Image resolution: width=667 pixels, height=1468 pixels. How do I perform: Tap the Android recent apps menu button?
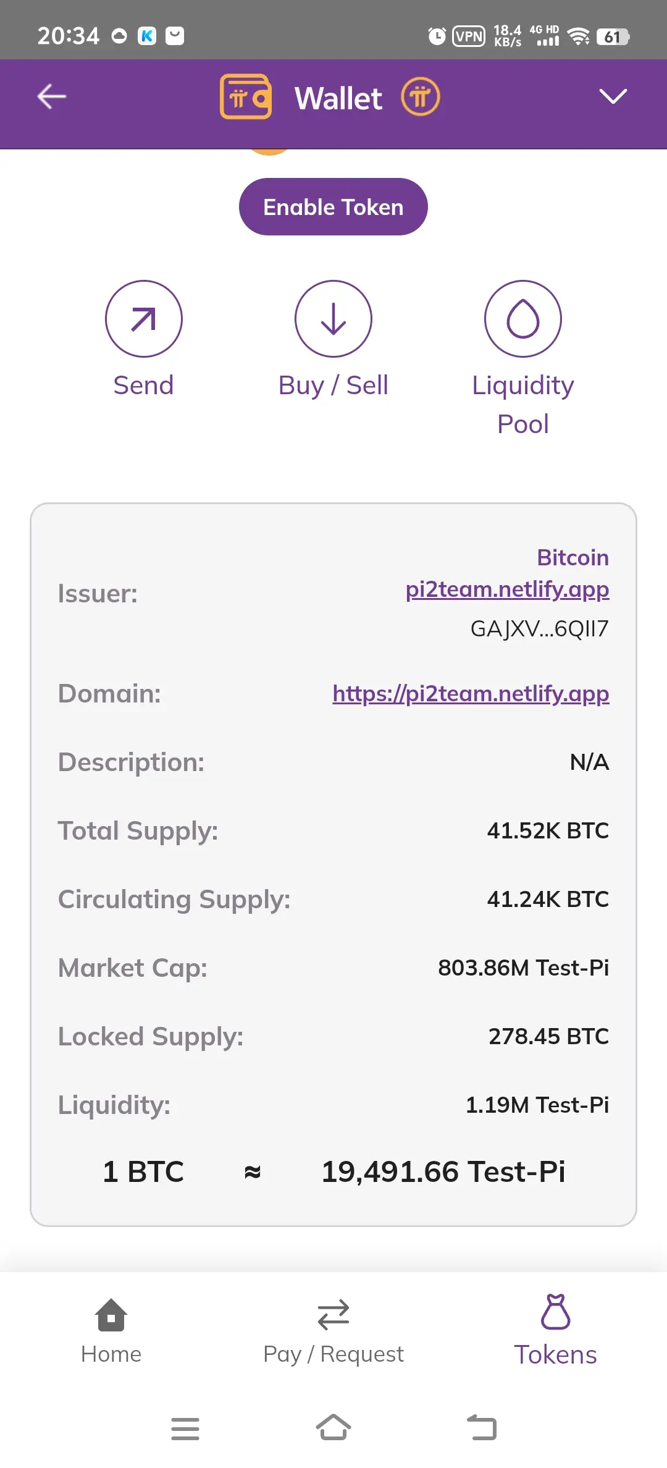[x=185, y=1428]
